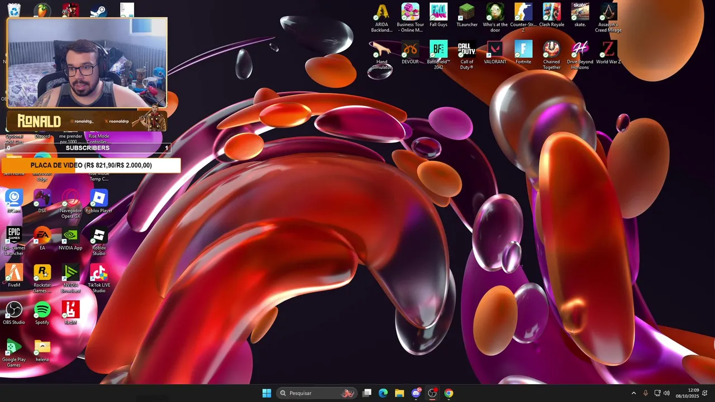Select the Hand Simulator desktop icon
715x402 pixels.
pos(382,55)
